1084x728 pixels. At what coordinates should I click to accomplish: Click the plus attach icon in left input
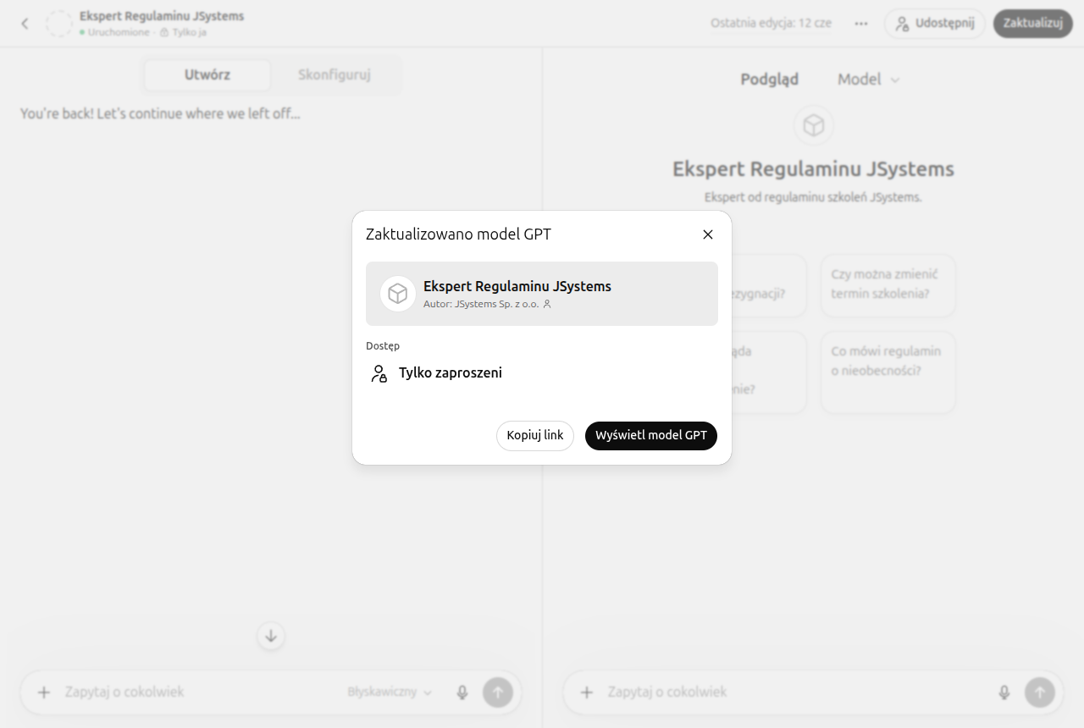(44, 692)
